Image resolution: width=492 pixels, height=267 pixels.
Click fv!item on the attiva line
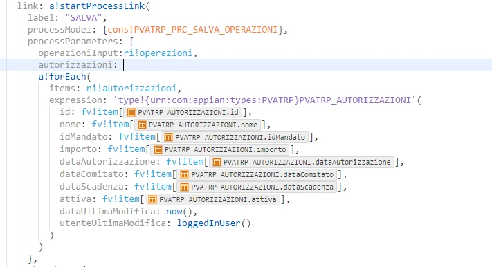click(x=121, y=199)
